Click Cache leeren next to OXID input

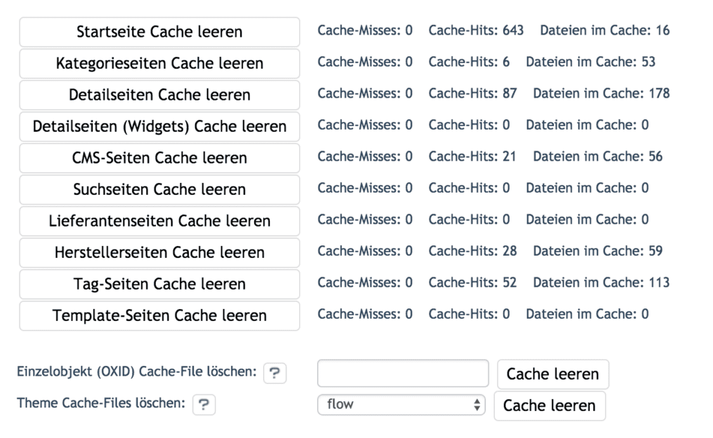(553, 374)
